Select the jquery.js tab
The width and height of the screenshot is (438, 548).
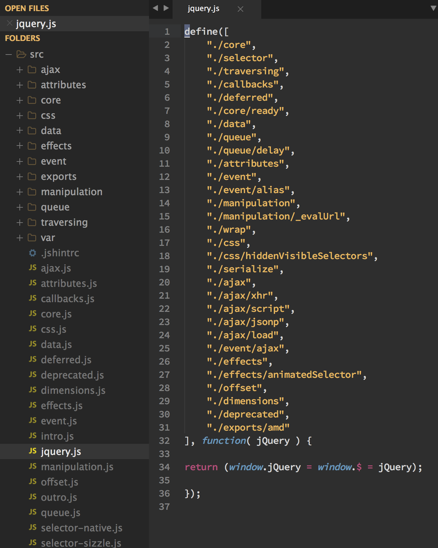[203, 9]
